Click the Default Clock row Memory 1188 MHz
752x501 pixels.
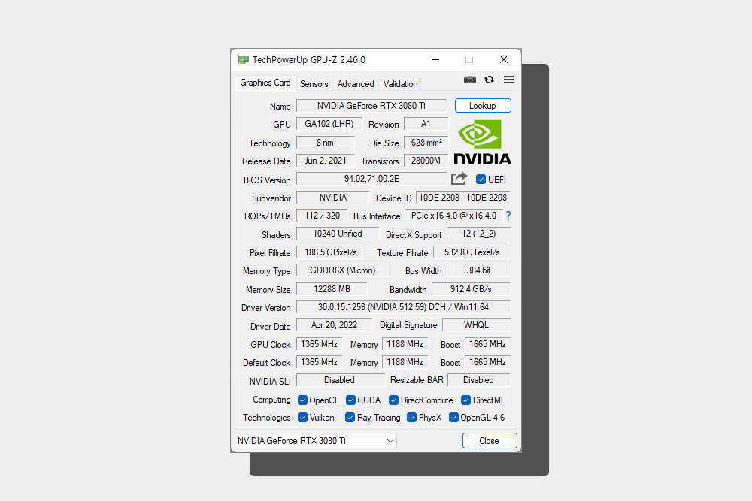[405, 362]
